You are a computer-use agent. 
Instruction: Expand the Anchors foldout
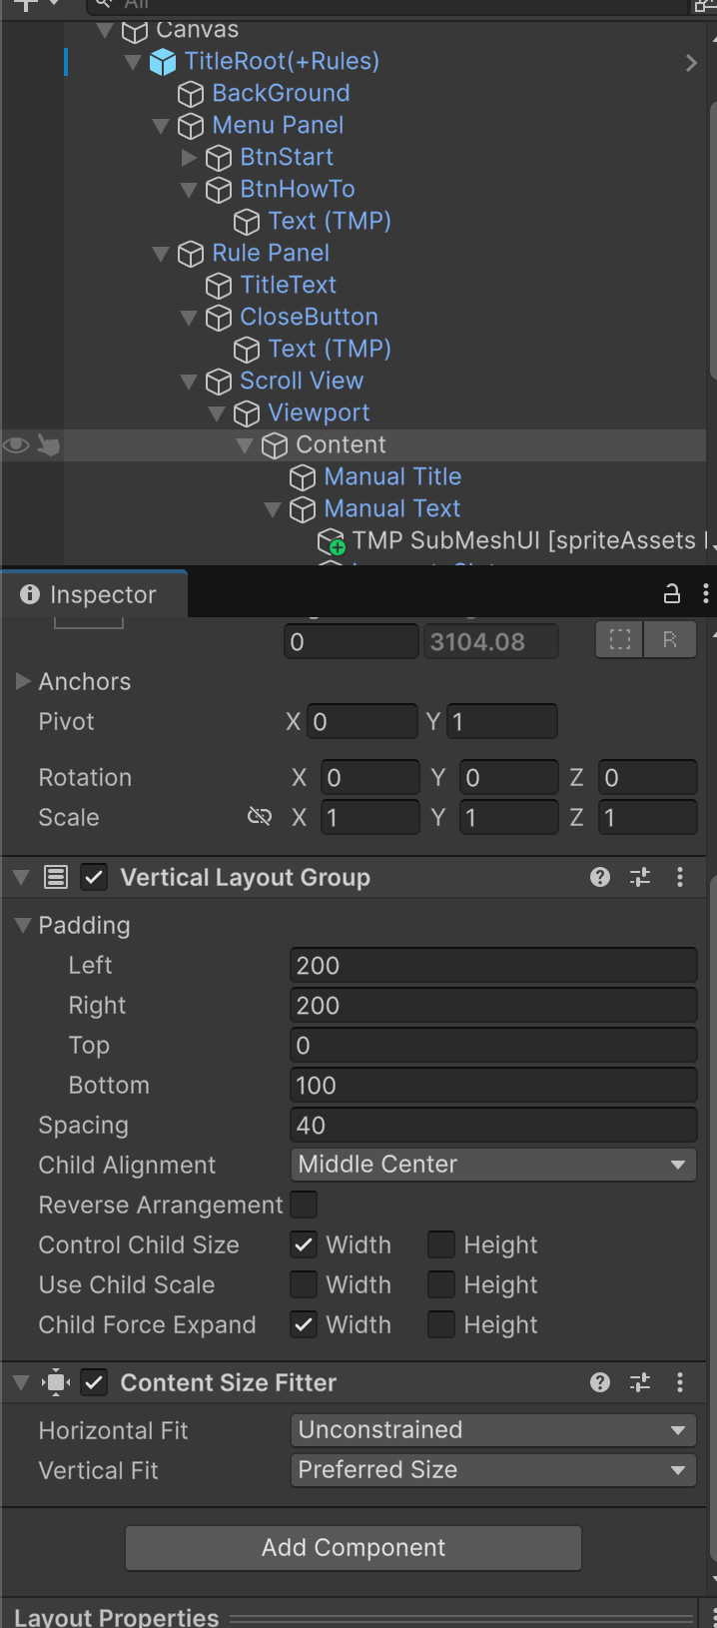click(23, 681)
